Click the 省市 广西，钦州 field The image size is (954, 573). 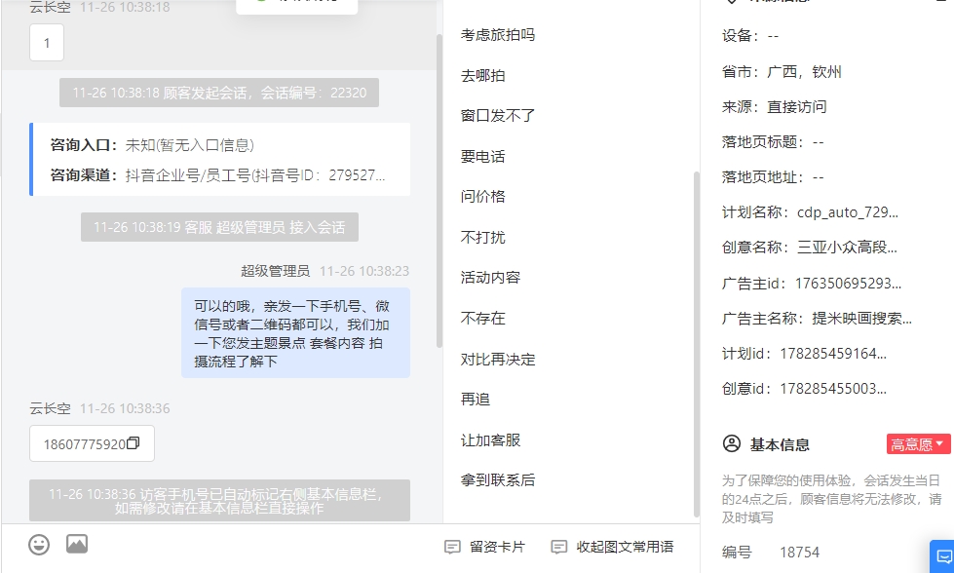[x=782, y=72]
